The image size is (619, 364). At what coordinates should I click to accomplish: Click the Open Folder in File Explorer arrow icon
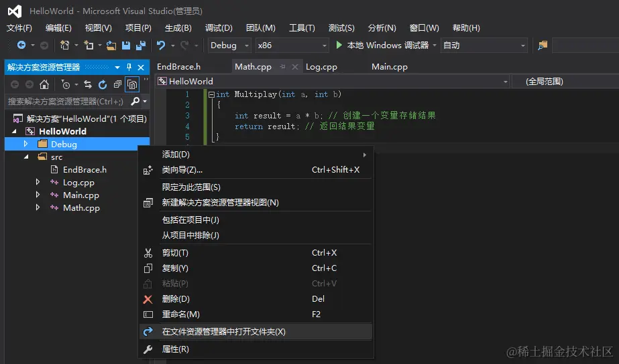click(148, 332)
